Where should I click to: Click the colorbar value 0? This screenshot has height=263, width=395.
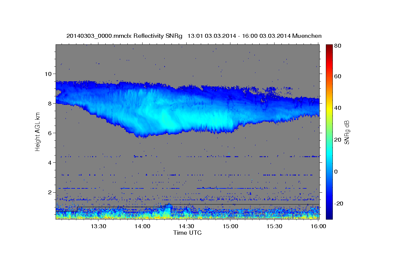tap(337, 172)
